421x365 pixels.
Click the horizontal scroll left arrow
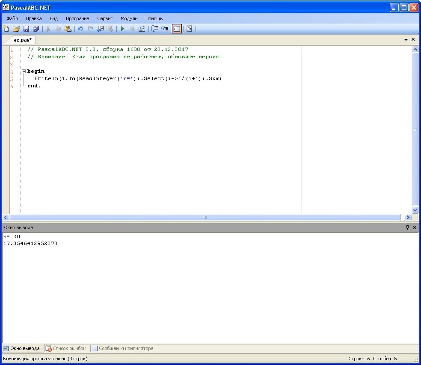point(6,218)
